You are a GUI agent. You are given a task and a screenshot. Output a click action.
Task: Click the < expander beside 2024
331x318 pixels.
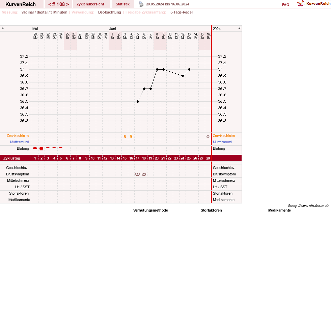(239, 28)
